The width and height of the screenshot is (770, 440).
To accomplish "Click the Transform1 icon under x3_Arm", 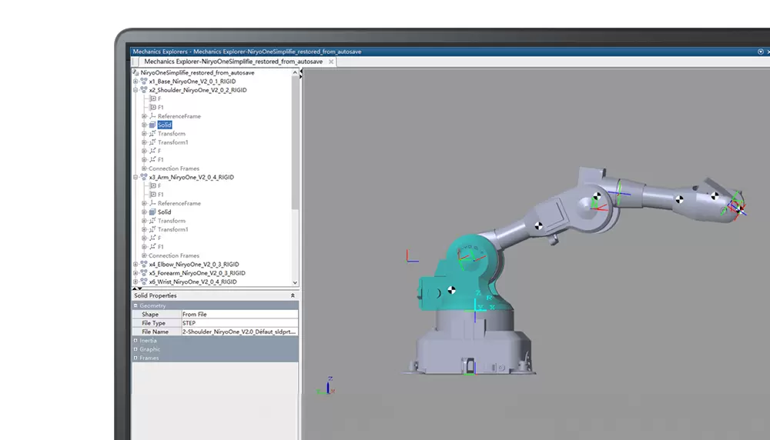I will click(x=152, y=229).
